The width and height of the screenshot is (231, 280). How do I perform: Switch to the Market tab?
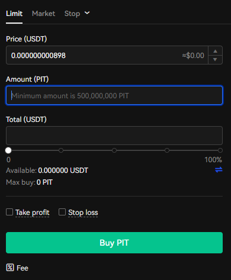coord(43,14)
